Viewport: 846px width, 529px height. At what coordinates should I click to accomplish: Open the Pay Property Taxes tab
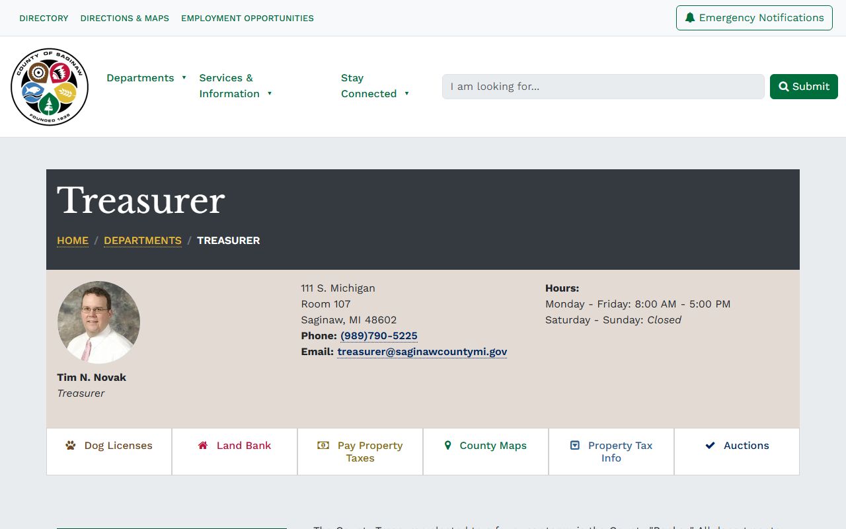point(360,452)
